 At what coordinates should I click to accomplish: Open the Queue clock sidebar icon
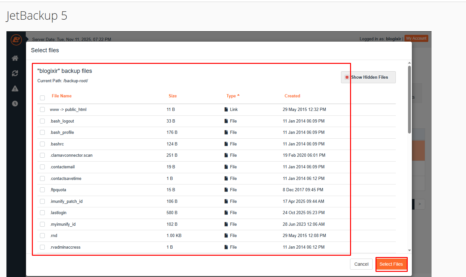pos(15,104)
